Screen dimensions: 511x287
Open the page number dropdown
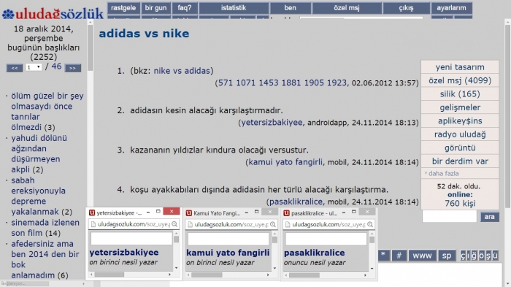(x=34, y=67)
